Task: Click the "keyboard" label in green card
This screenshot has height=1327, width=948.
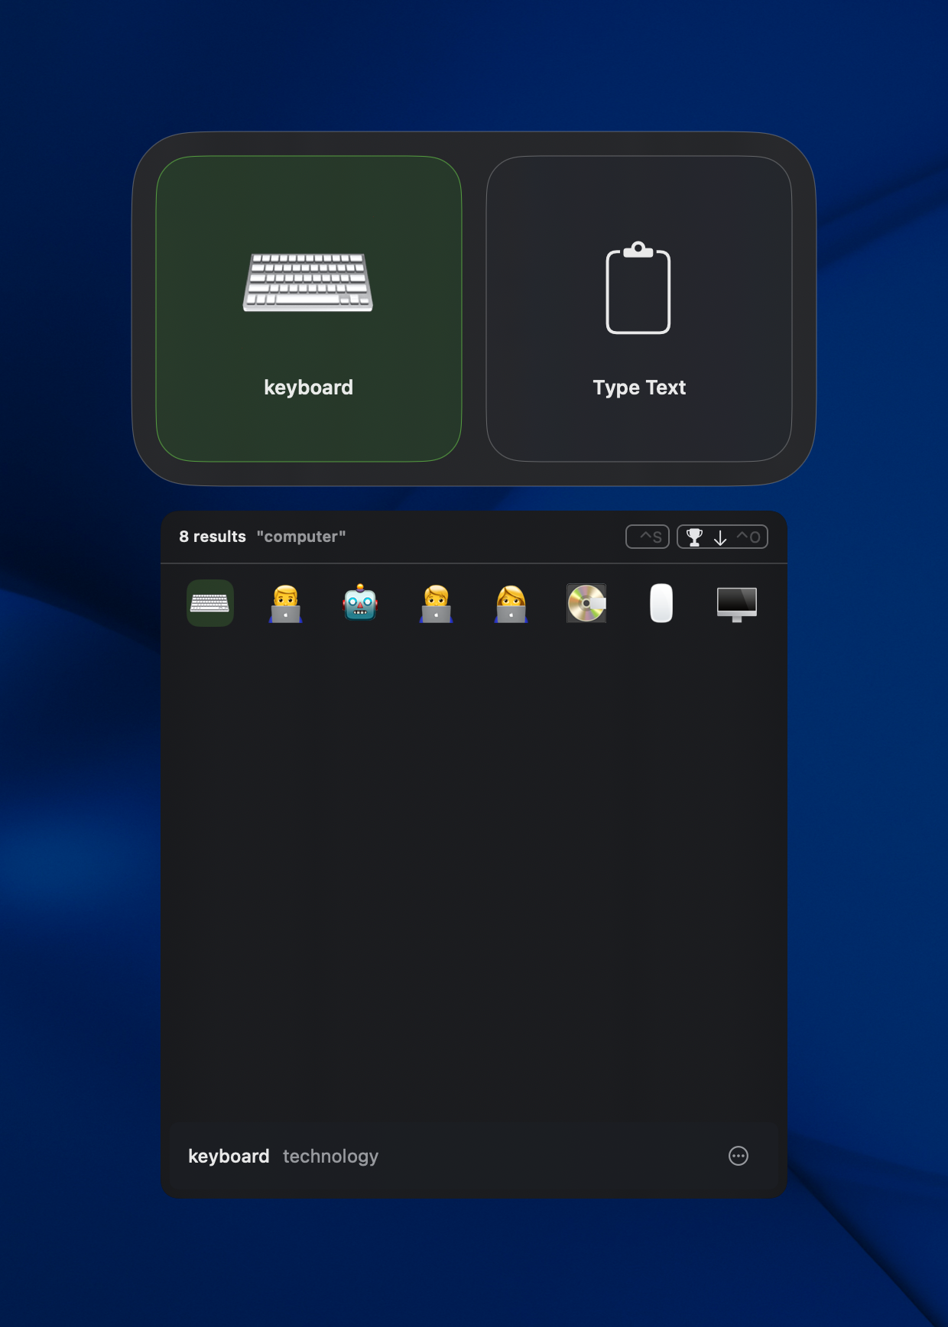Action: coord(308,388)
